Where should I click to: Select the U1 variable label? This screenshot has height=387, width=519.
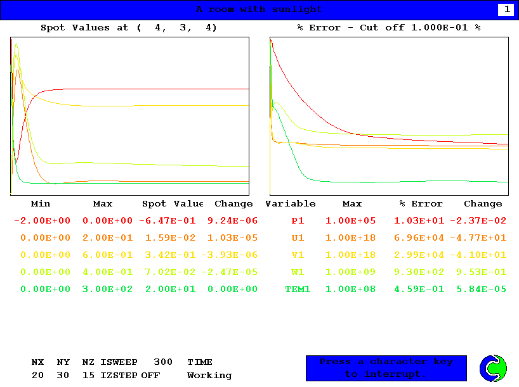coord(298,238)
